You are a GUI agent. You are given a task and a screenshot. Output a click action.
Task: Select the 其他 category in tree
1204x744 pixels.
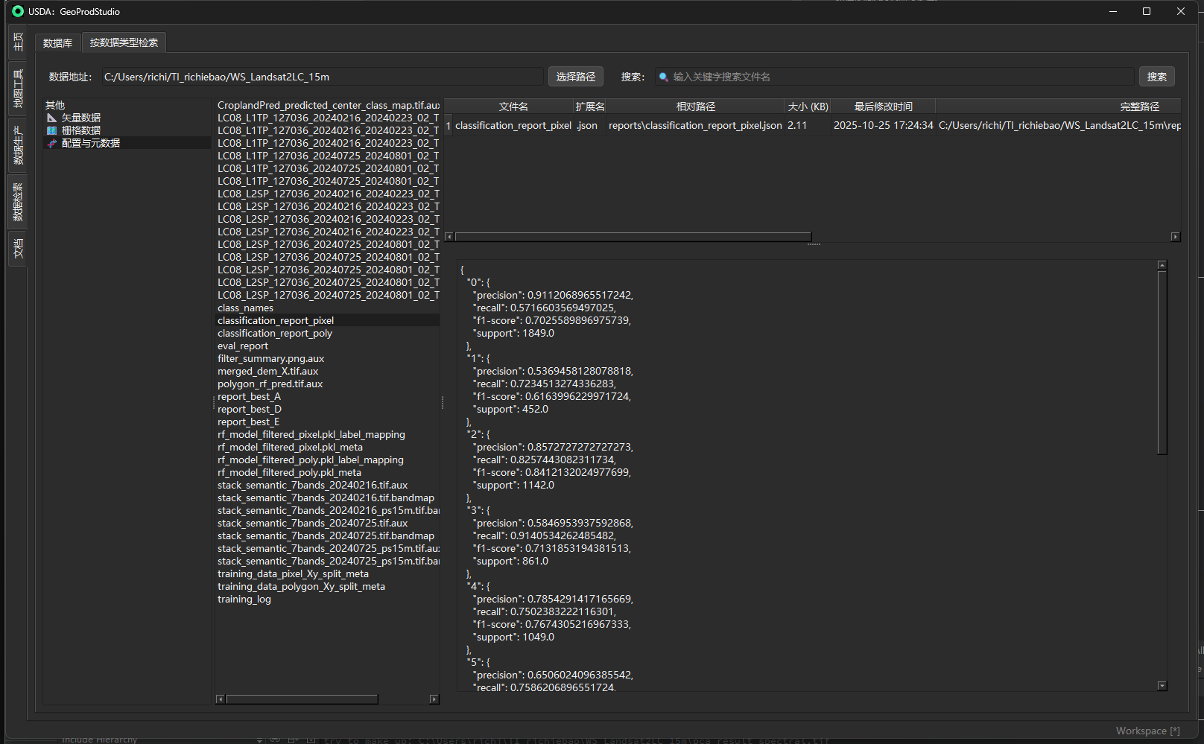click(x=55, y=105)
